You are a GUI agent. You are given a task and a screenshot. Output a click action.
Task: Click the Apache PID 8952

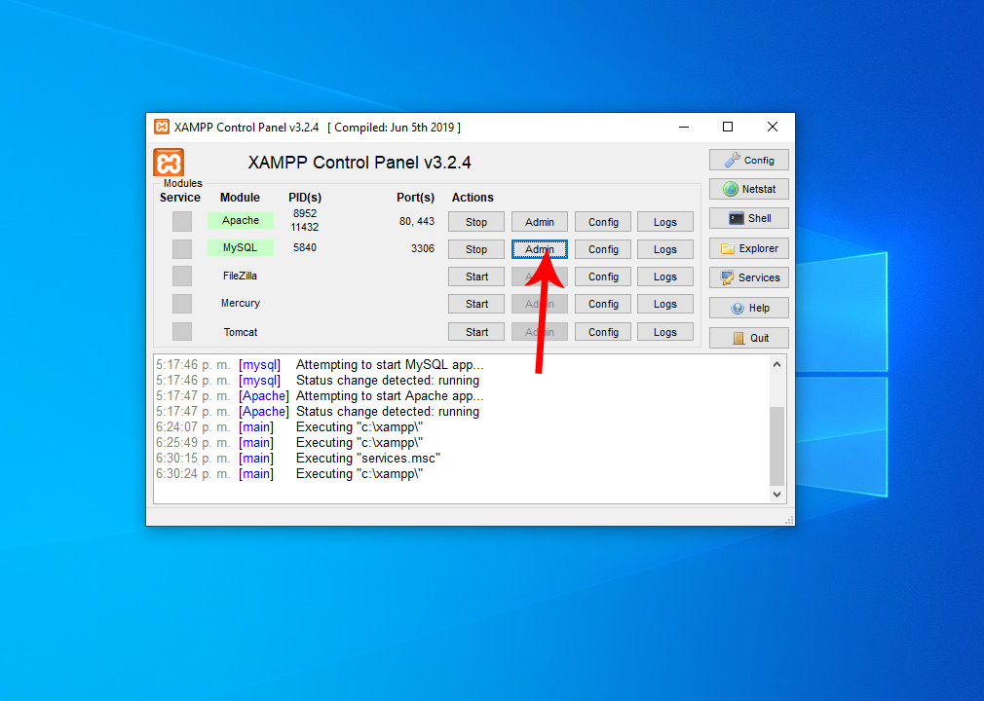pyautogui.click(x=305, y=213)
